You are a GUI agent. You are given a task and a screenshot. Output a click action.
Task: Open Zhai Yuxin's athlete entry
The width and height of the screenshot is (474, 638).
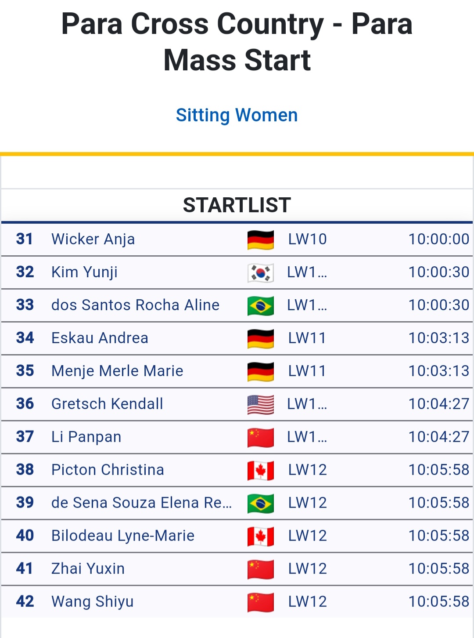pos(88,569)
